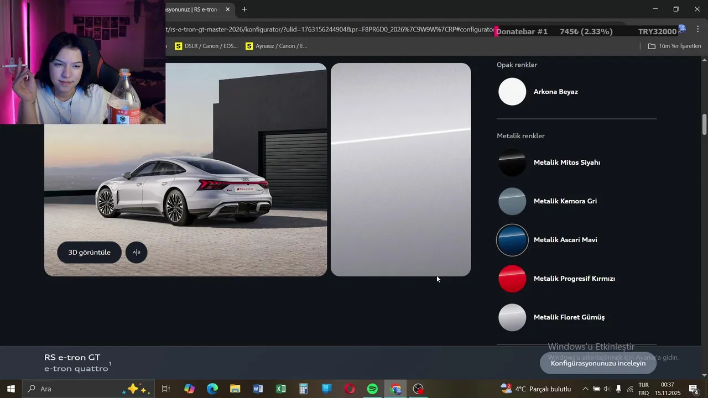This screenshot has height=398, width=708.
Task: Open the Windows Start menu
Action: [11, 389]
